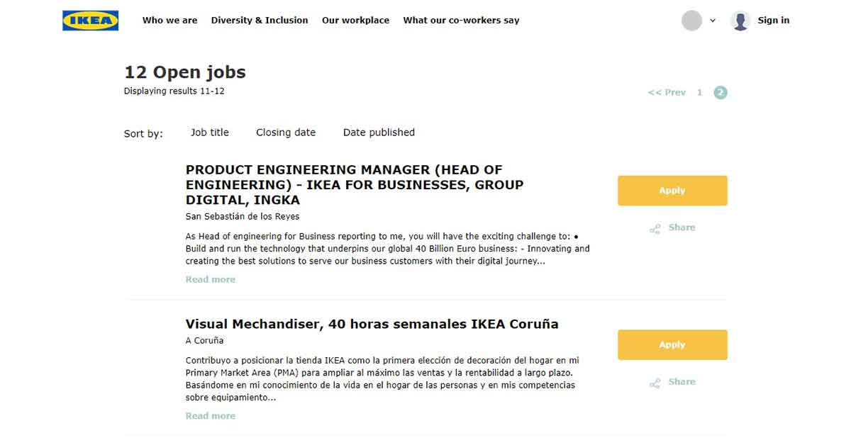The width and height of the screenshot is (851, 445).
Task: Click the IKEA logo in the header
Action: [90, 21]
